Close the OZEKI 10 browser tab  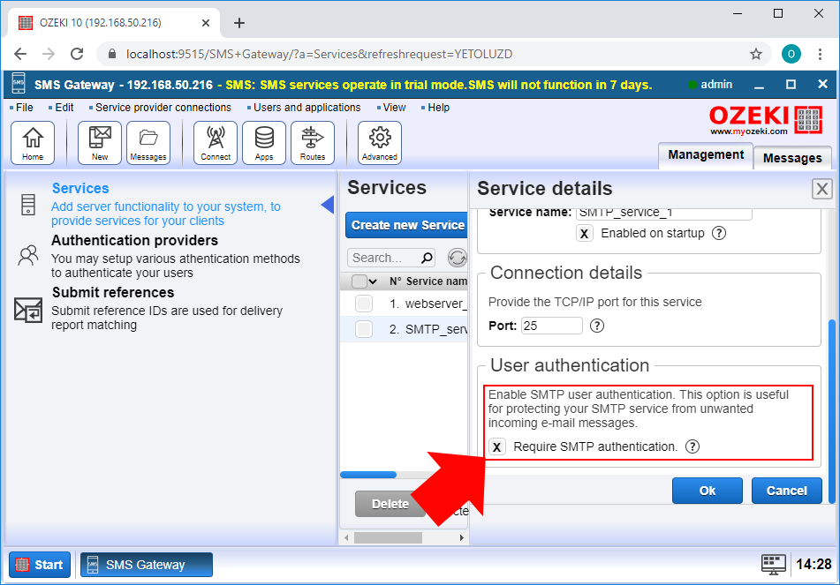[206, 23]
